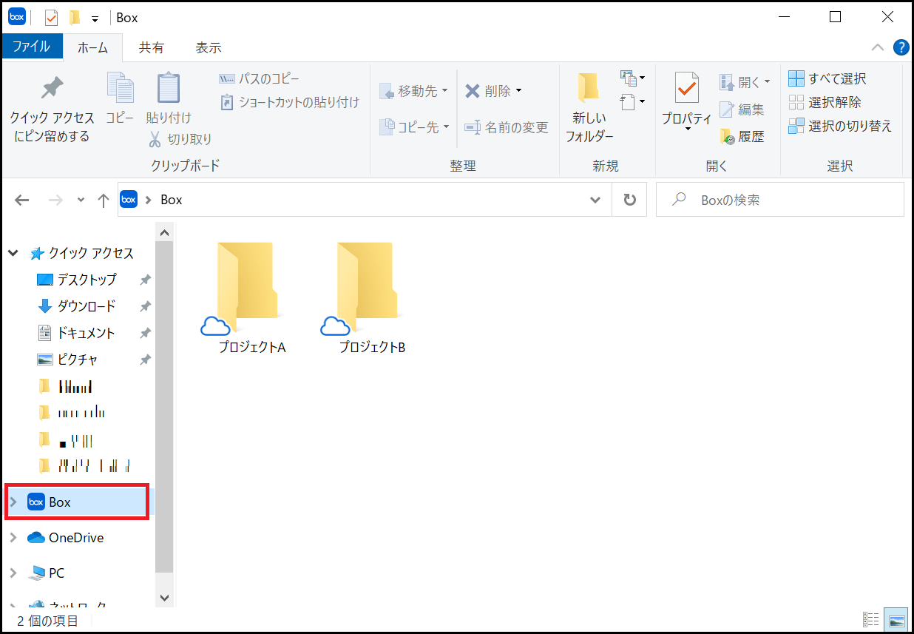The image size is (914, 634).
Task: Expand the PC tree node
Action: point(13,573)
